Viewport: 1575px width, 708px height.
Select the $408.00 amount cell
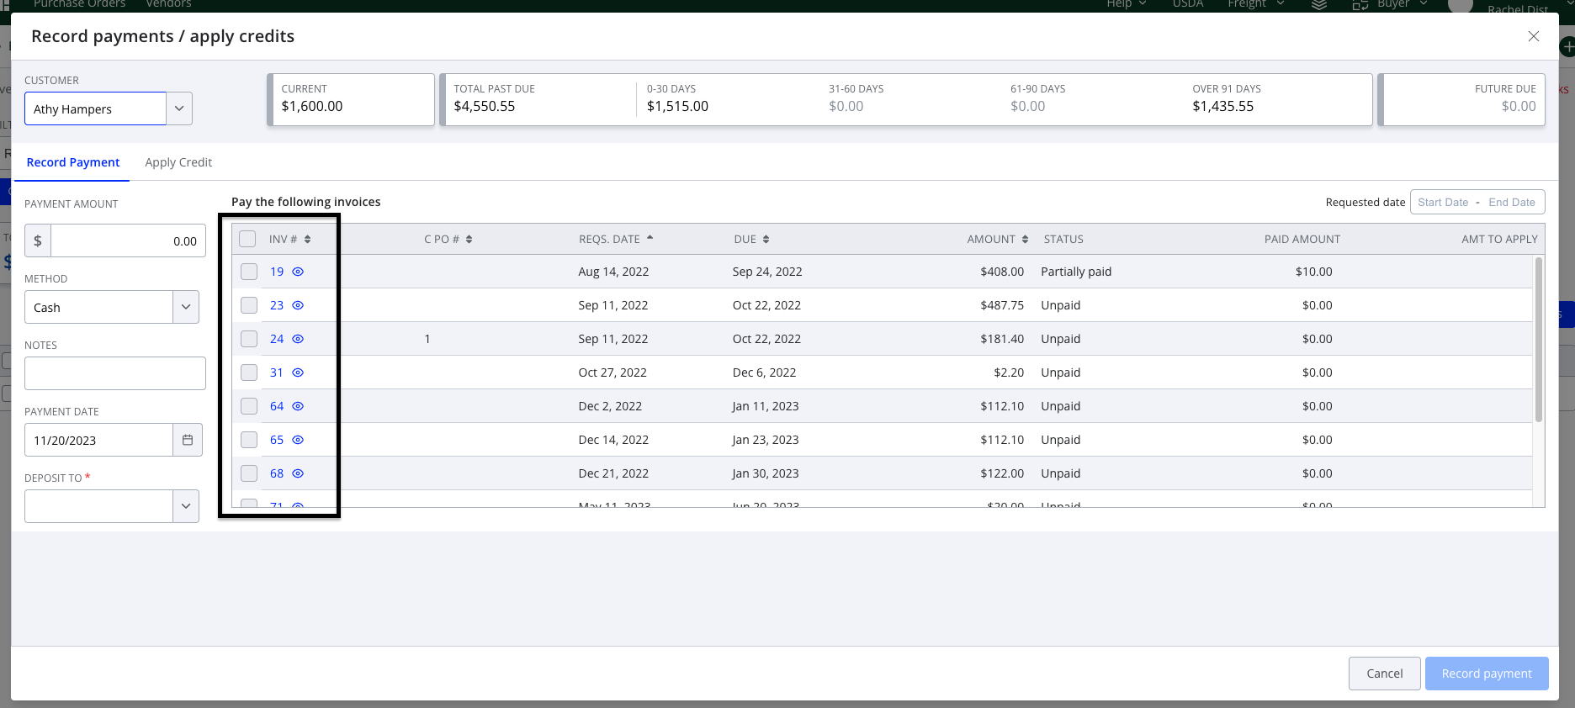point(1002,272)
